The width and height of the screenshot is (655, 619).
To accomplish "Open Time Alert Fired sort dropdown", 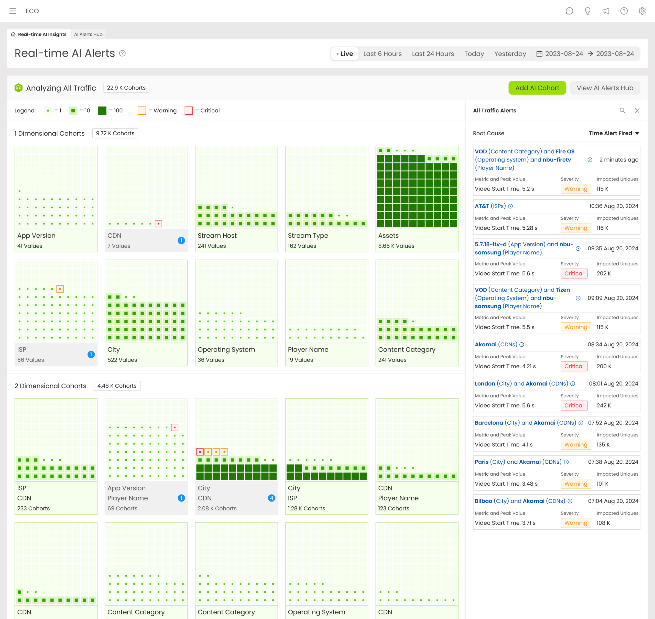I will (x=614, y=133).
